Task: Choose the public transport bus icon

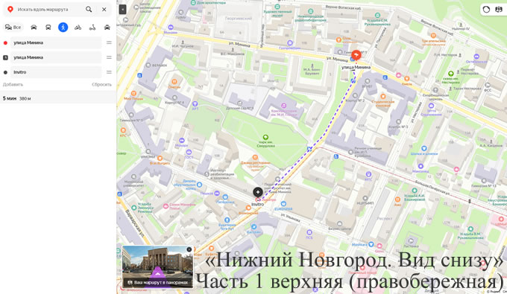Action: click(x=48, y=28)
